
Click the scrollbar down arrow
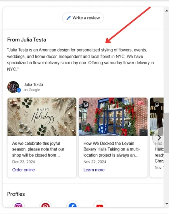167,204
